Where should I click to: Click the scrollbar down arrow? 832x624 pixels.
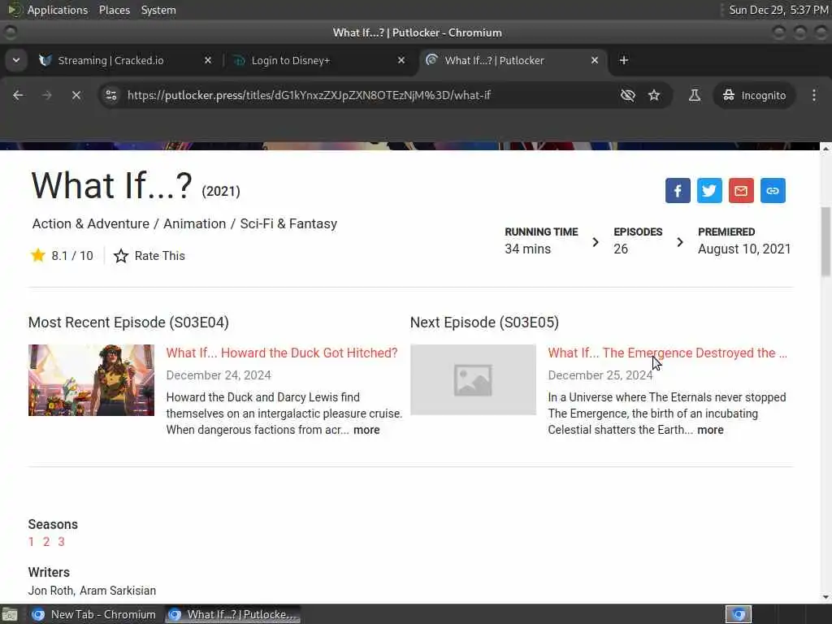click(825, 597)
